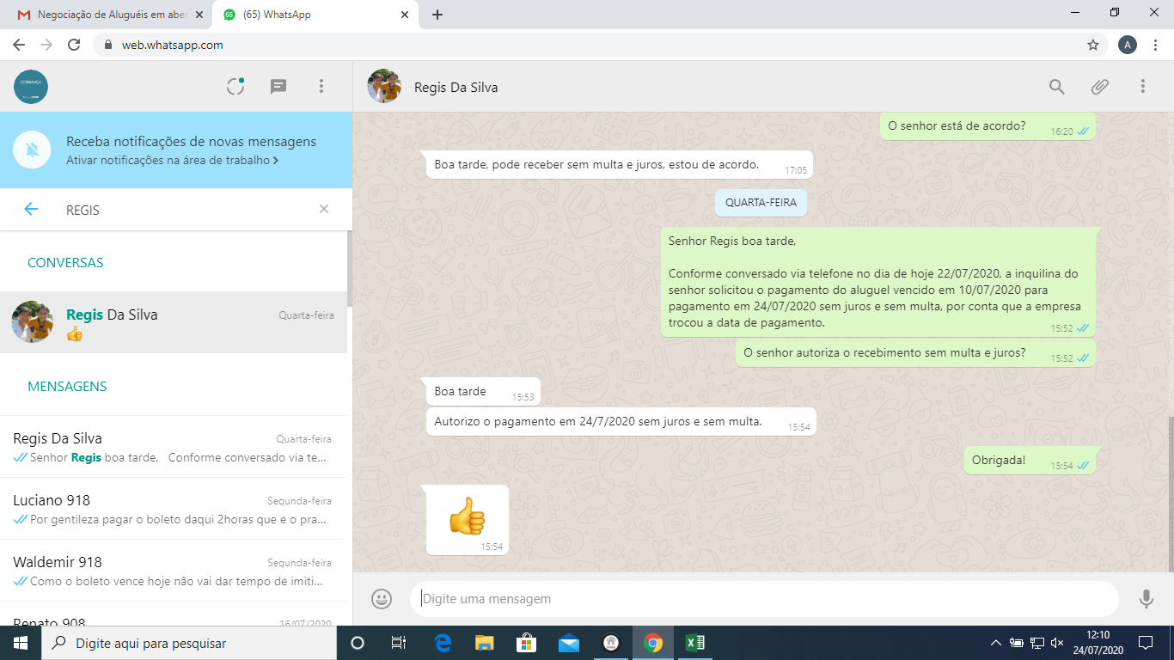This screenshot has width=1174, height=660.
Task: Open the chat header three-dot menu
Action: (x=1142, y=86)
